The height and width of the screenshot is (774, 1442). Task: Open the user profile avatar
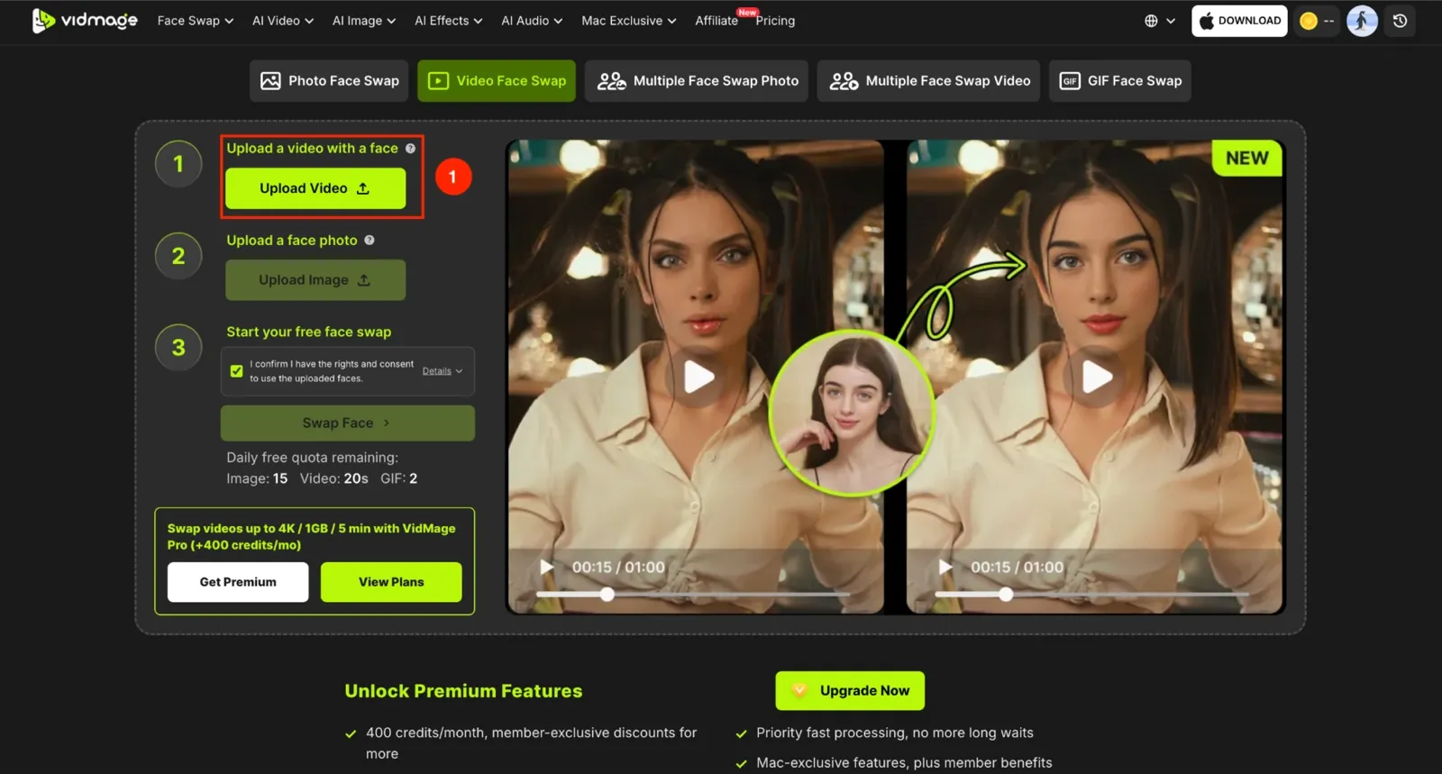(1362, 21)
